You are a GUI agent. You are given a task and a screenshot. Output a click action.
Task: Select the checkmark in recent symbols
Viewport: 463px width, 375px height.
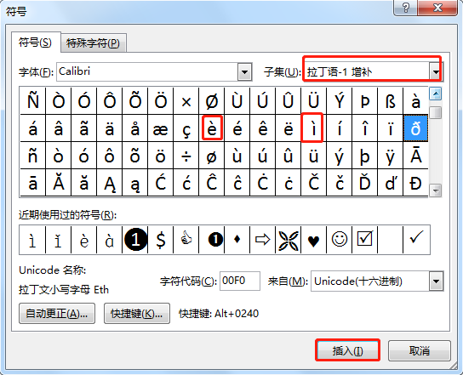(x=416, y=240)
